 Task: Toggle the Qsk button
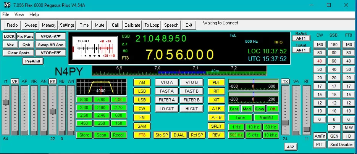26,45
